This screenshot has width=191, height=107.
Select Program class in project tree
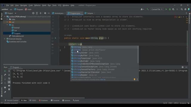click(17, 33)
